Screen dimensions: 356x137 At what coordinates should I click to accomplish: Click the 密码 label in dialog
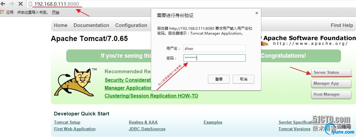pyautogui.click(x=171, y=58)
